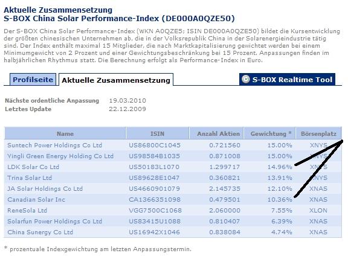Open Solarfun Power Holdings Co Ltd
This screenshot has height=256, width=348.
54,221
